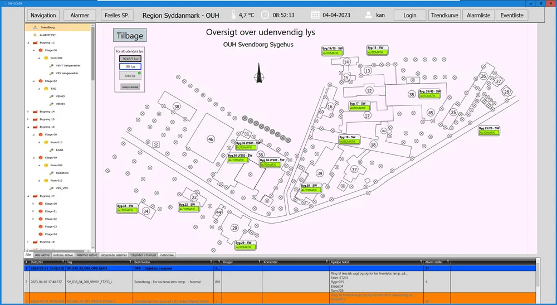Click the Bygning 14 factory icon
Image resolution: width=557 pixels, height=305 pixels.
pyautogui.click(x=35, y=112)
